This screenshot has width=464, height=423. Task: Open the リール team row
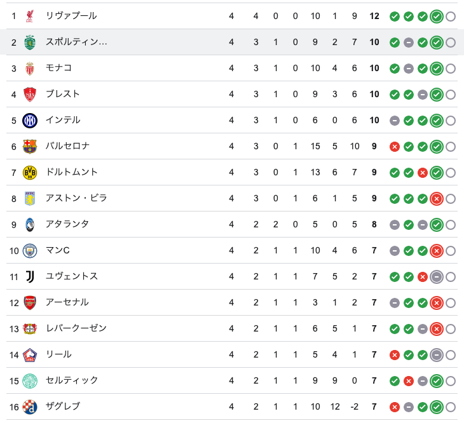tap(232, 354)
